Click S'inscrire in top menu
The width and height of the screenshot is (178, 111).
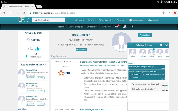[x=121, y=20]
